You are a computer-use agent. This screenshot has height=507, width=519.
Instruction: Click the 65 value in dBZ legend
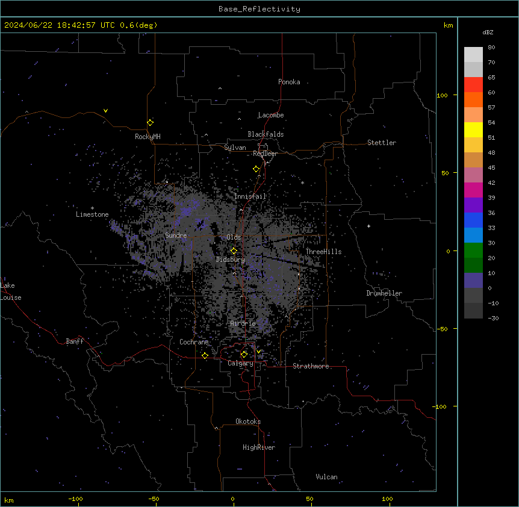(491, 78)
